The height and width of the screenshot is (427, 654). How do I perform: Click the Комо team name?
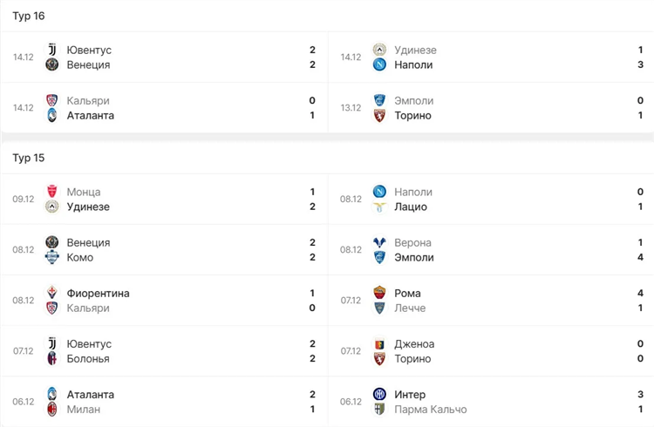80,257
